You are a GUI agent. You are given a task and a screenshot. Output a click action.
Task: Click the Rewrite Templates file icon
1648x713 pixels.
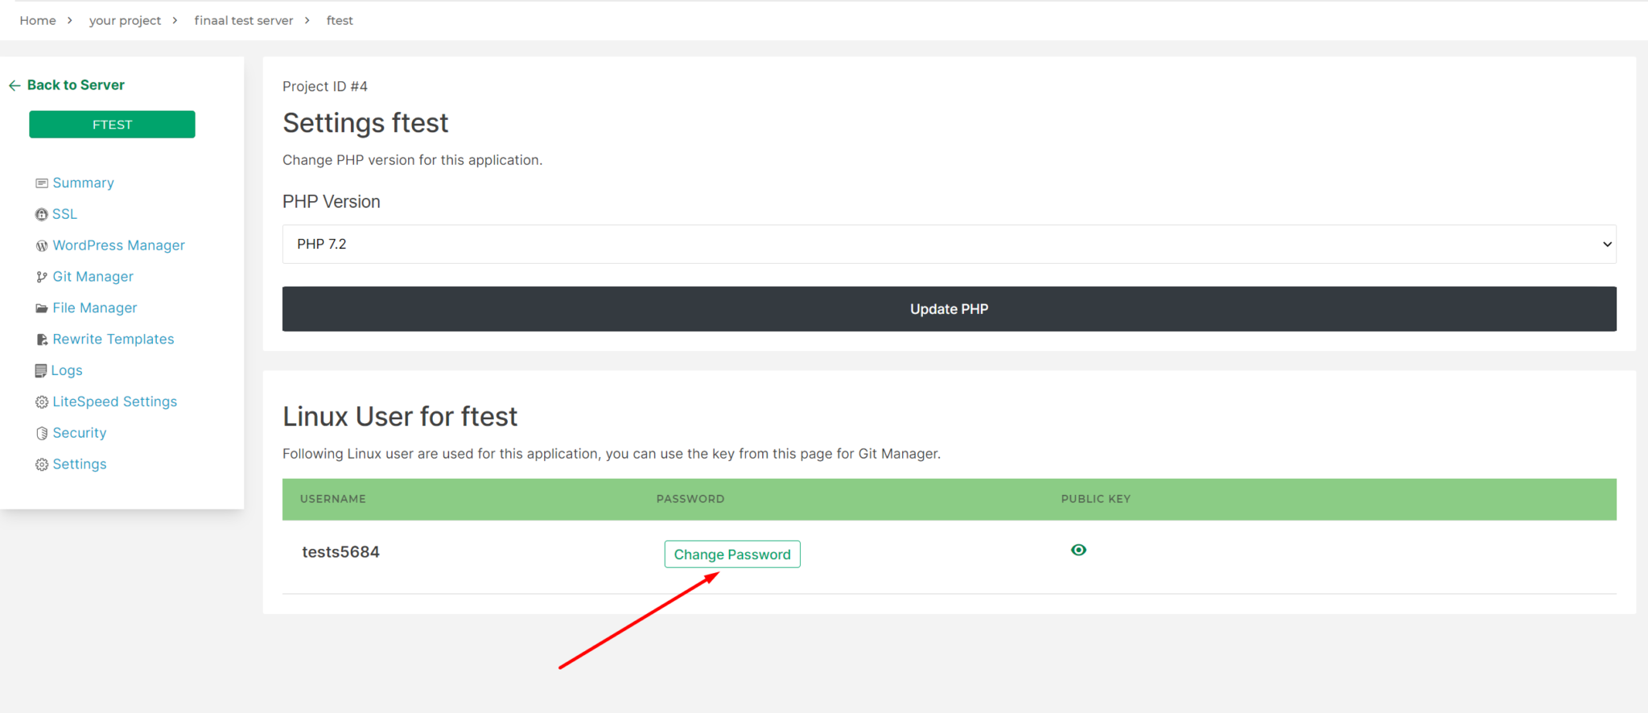click(42, 340)
